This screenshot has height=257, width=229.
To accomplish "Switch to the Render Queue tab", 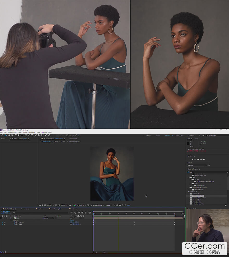I will (x=25, y=209).
